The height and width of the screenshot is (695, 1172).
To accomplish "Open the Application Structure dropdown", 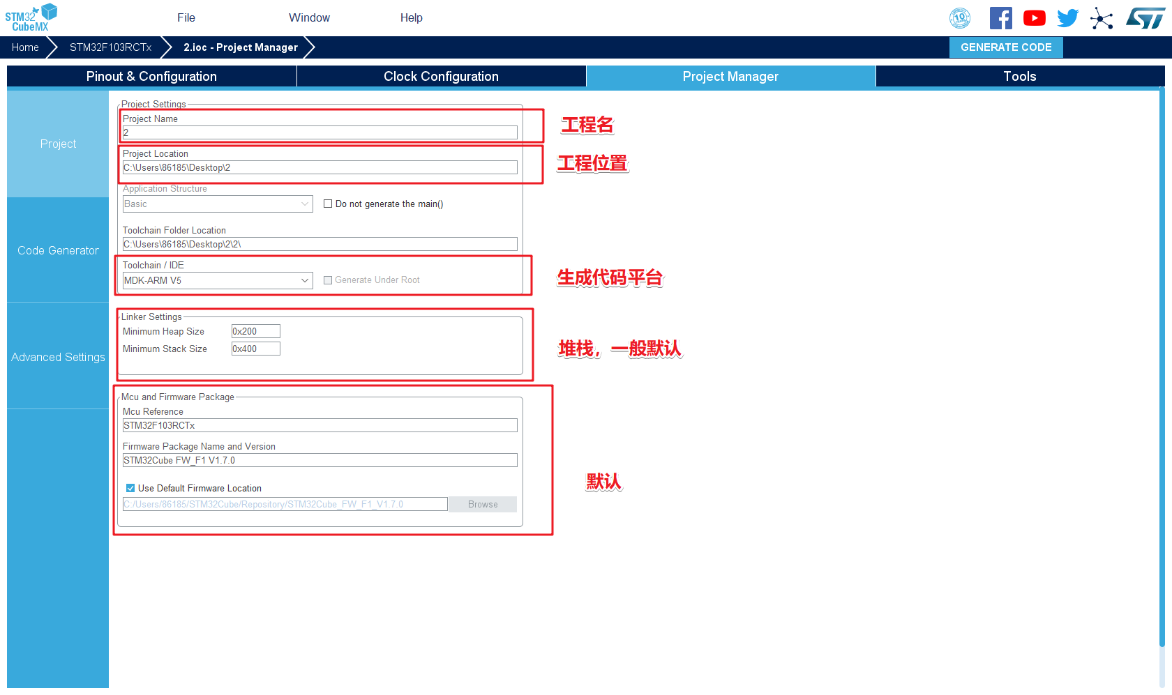I will pos(218,204).
